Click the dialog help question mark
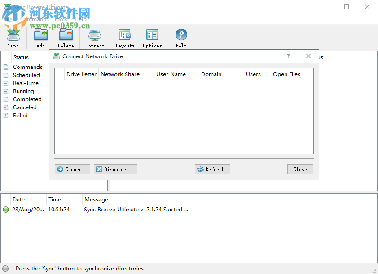This screenshot has width=378, height=274. point(288,56)
